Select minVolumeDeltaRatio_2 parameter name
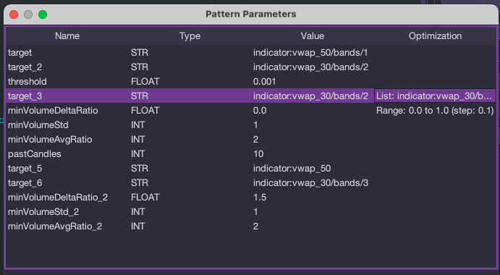The image size is (500, 275). tap(58, 197)
